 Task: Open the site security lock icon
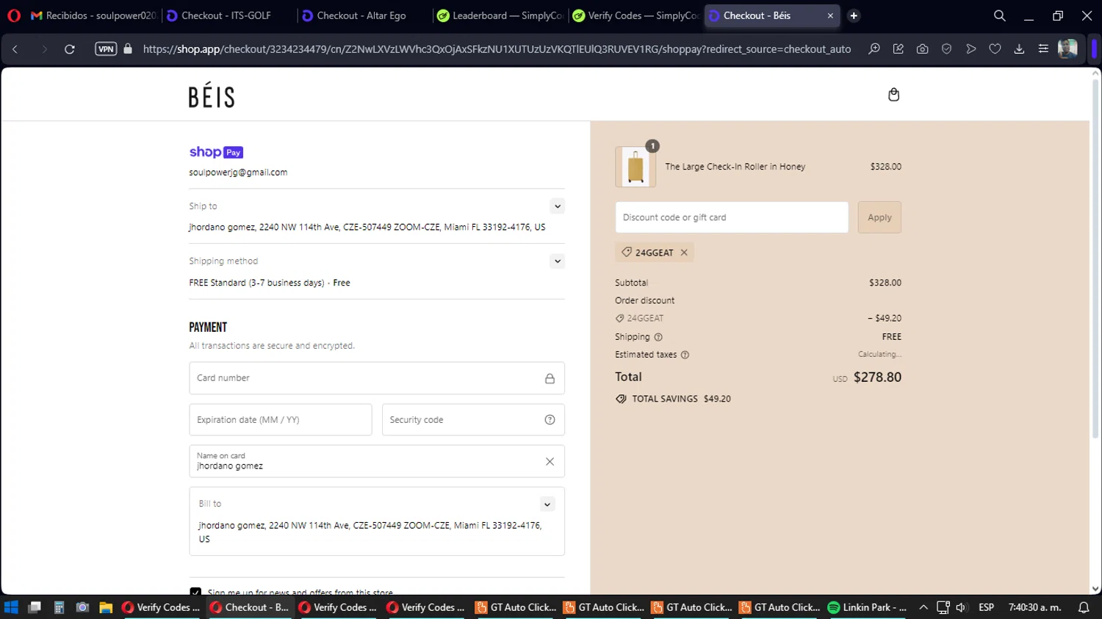pyautogui.click(x=128, y=49)
